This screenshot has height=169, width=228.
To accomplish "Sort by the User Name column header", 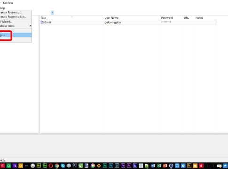I will click(111, 18).
